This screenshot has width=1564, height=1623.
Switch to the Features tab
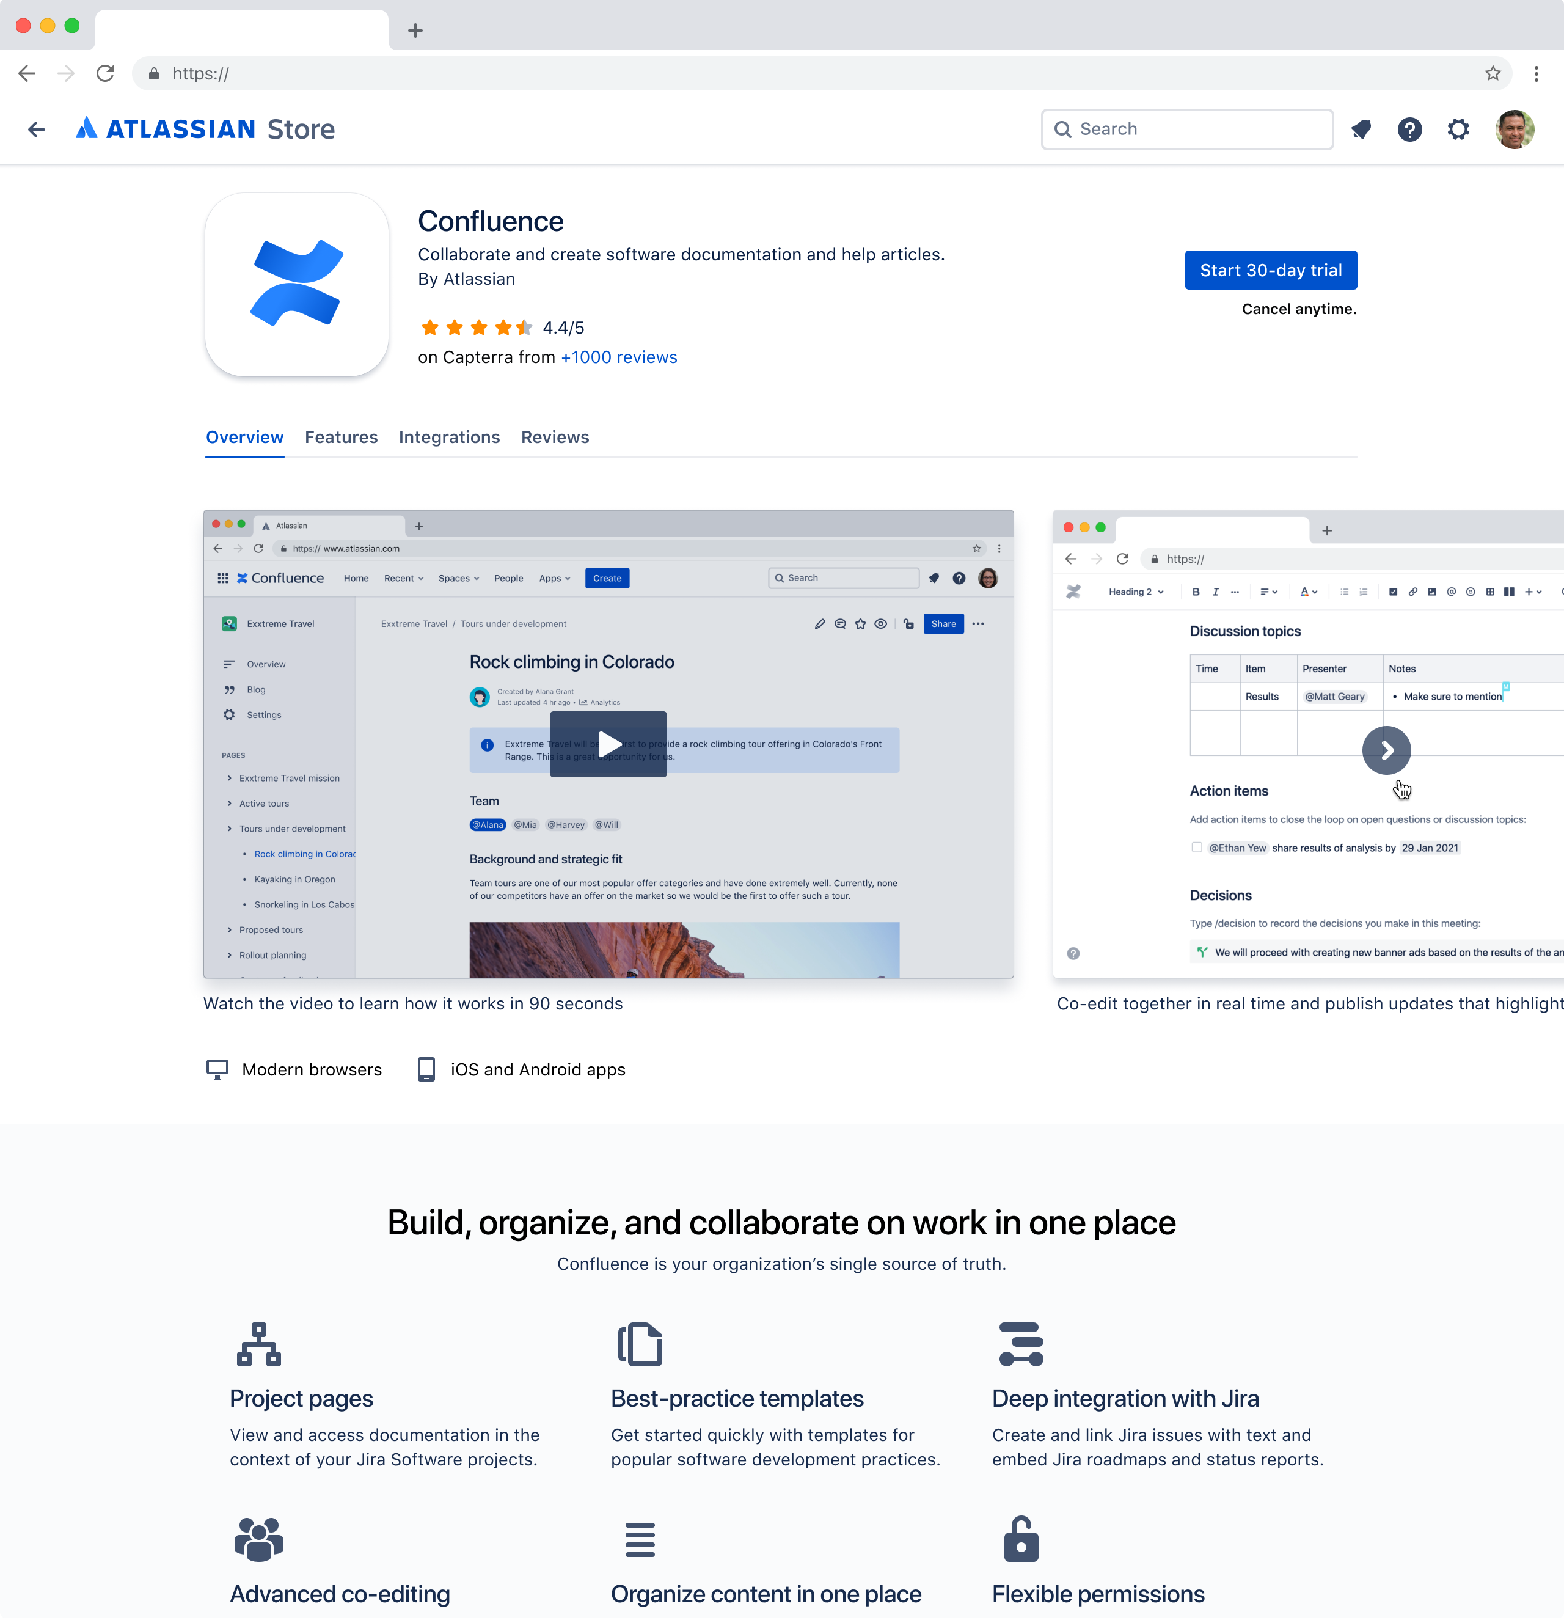pyautogui.click(x=341, y=437)
